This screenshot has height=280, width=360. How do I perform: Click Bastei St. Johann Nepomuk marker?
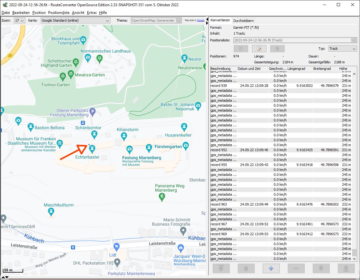198,106
